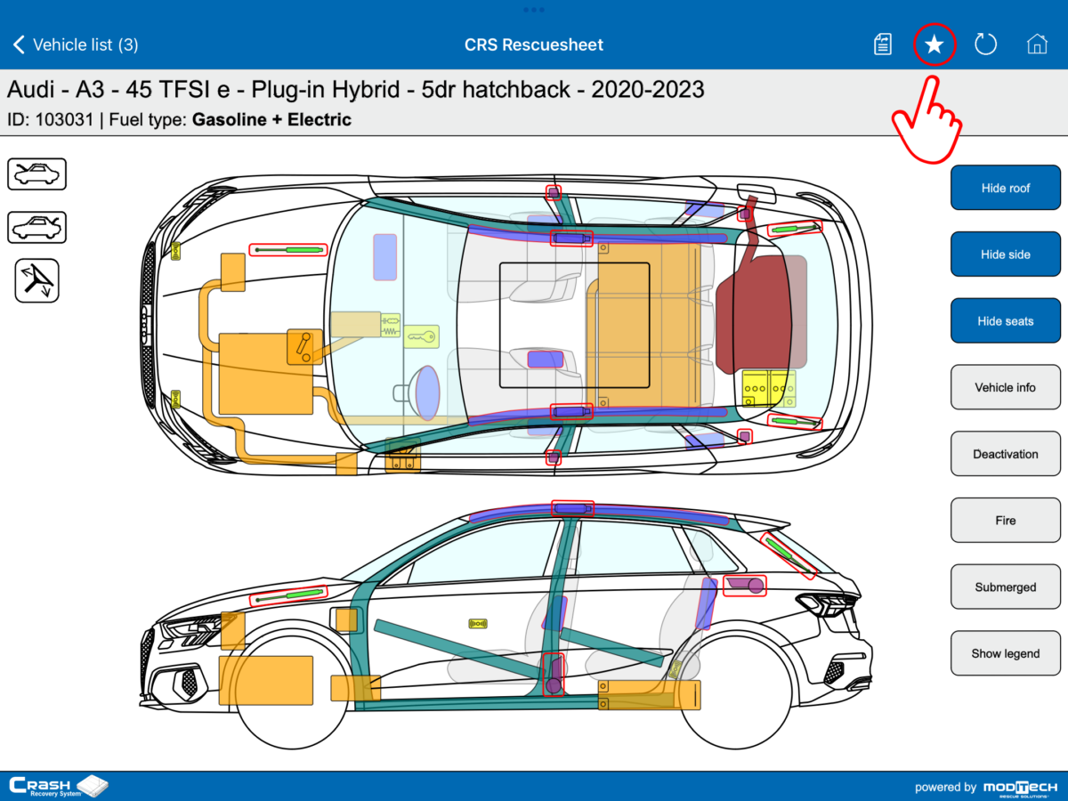The height and width of the screenshot is (801, 1068).
Task: Show the diagram legend
Action: pyautogui.click(x=1005, y=652)
